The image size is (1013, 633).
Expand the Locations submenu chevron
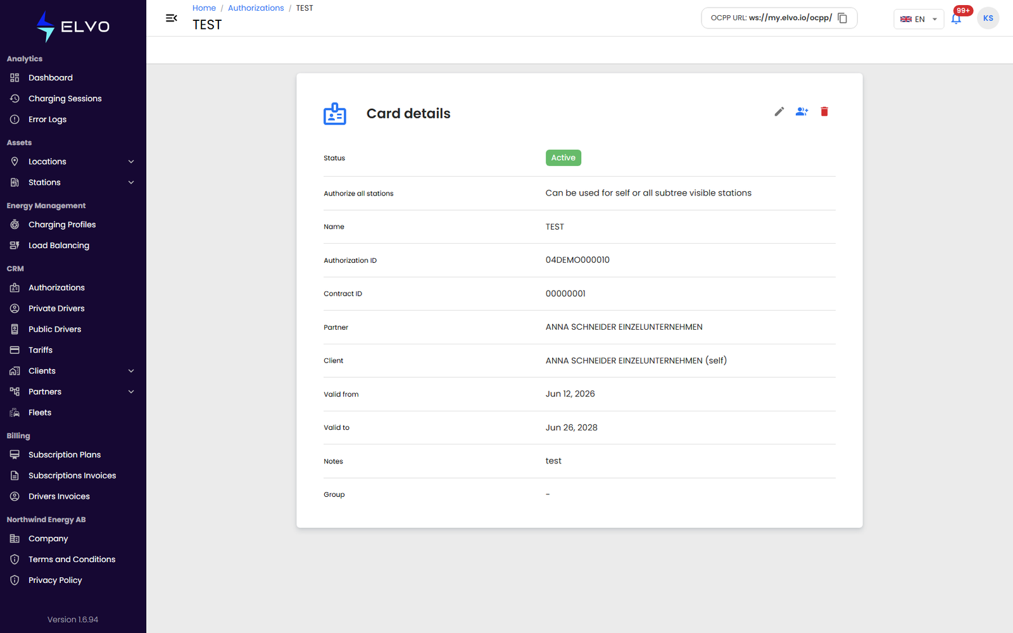(131, 161)
